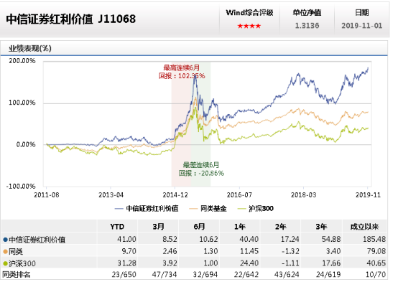Click the -100.00% y-axis label

tap(21, 187)
